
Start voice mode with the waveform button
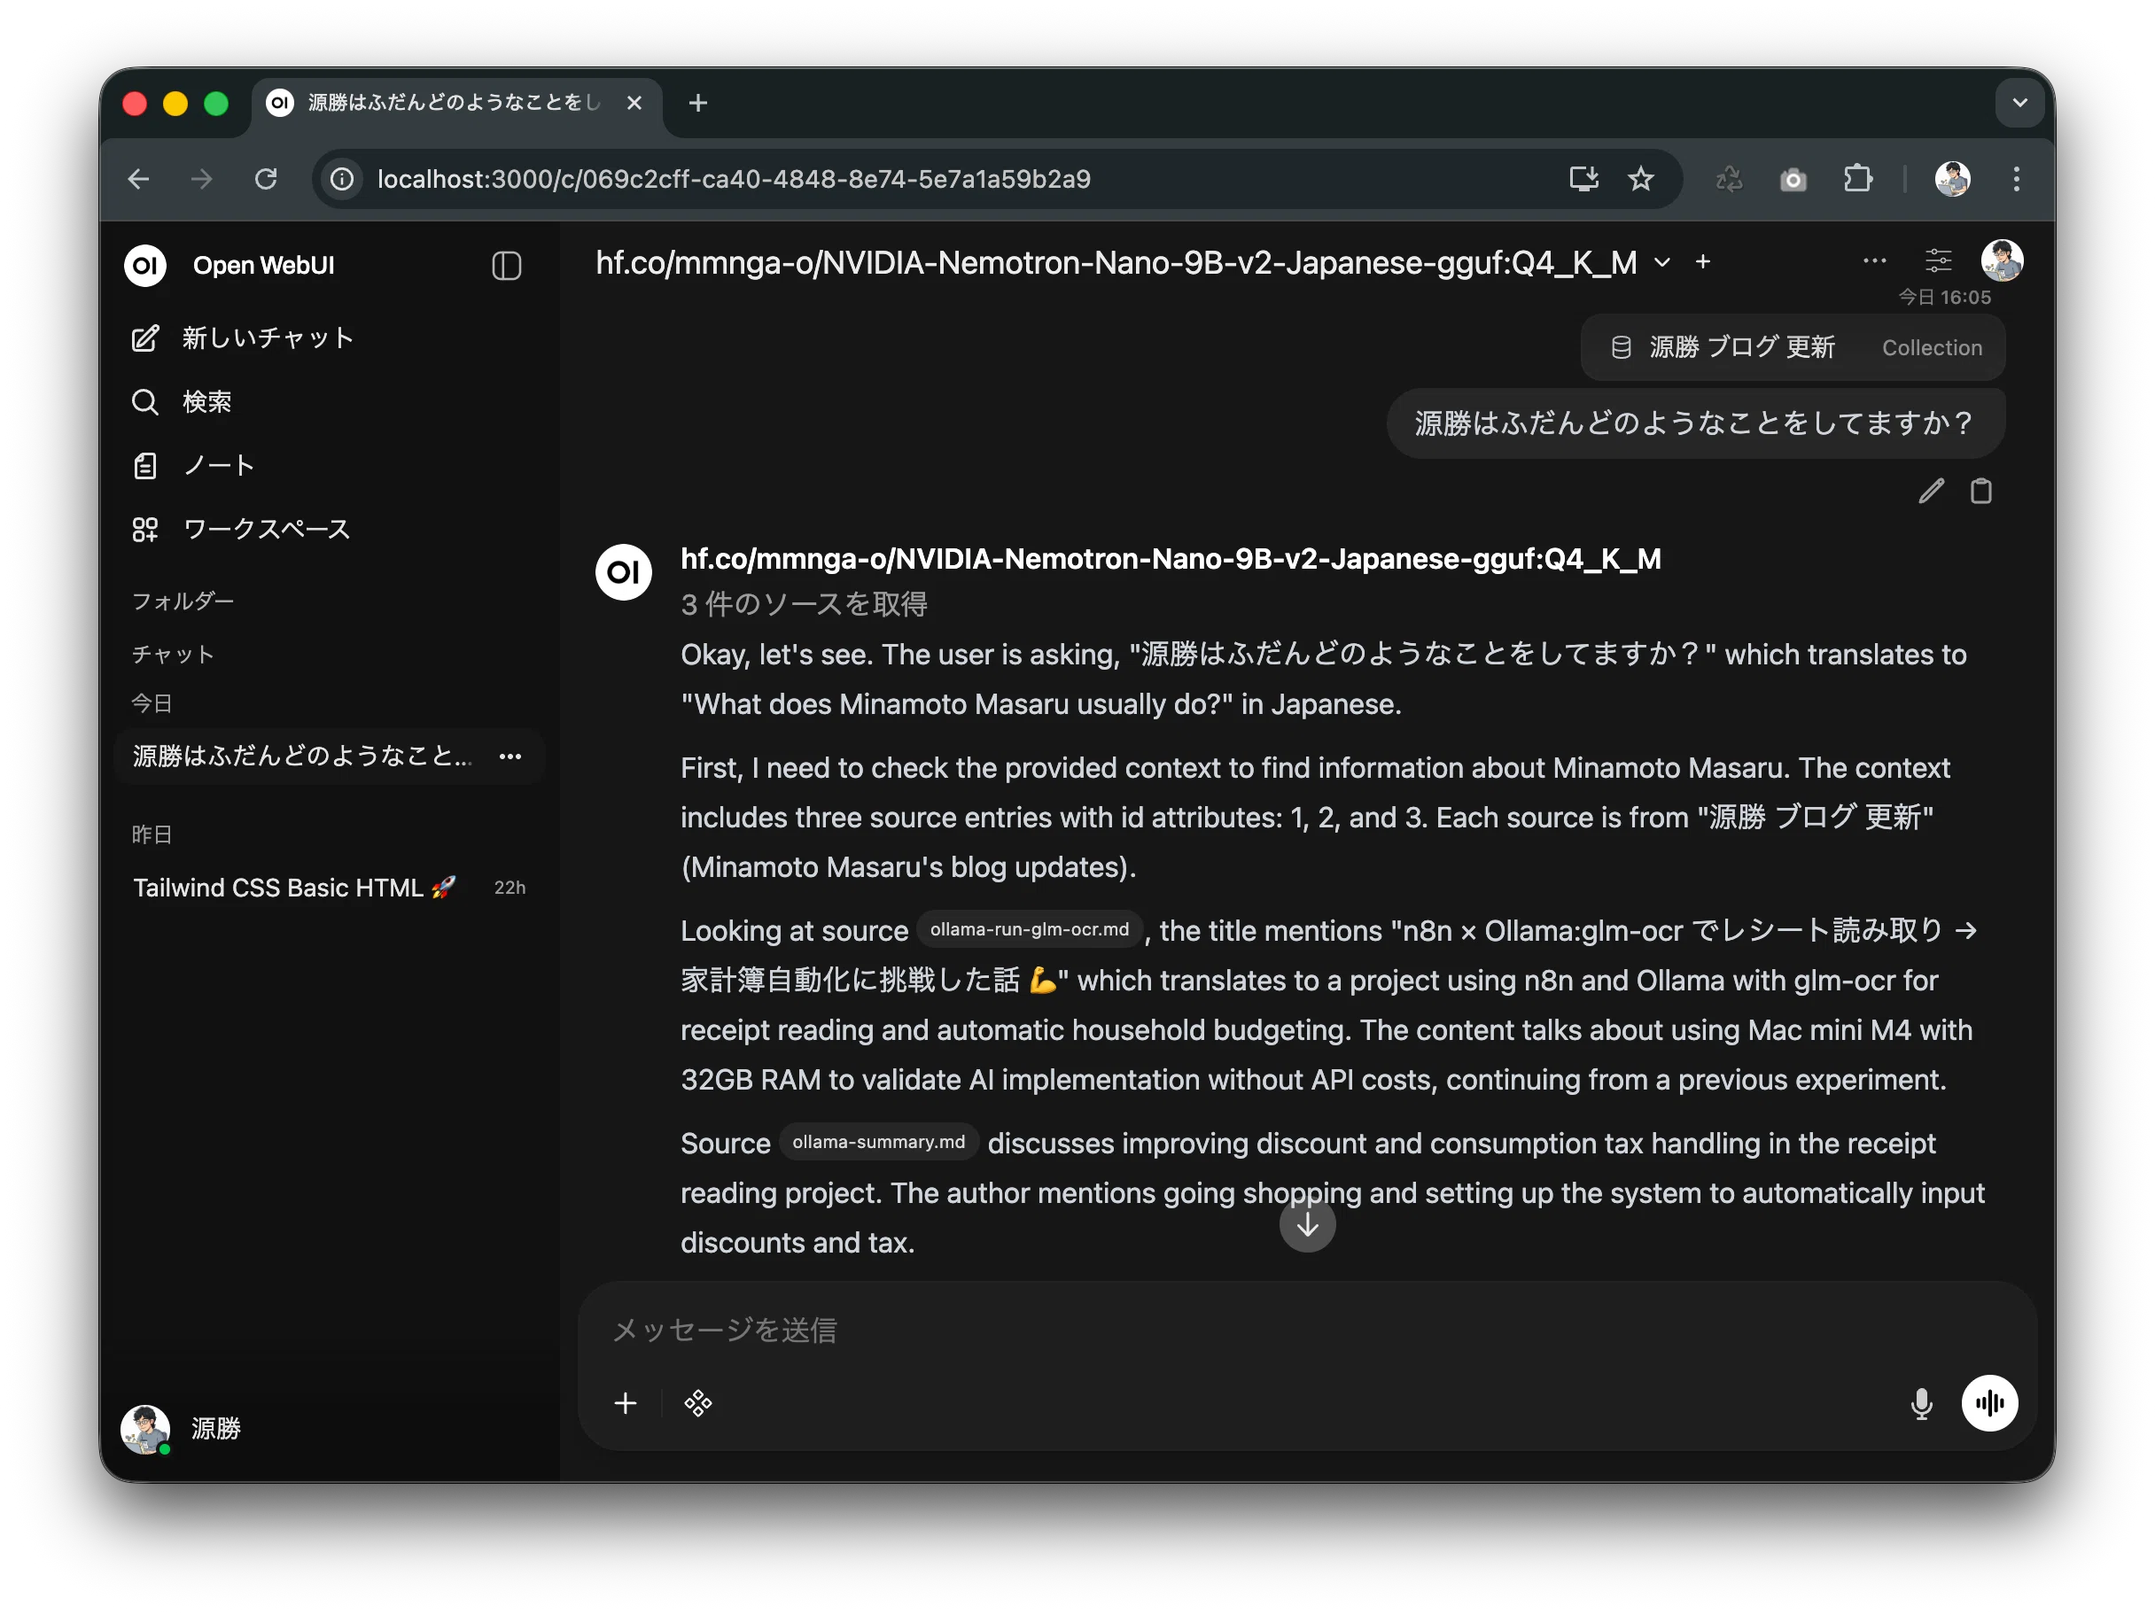(x=1988, y=1402)
